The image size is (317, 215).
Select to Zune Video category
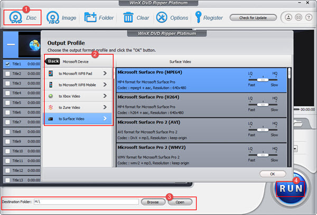[x=78, y=107]
